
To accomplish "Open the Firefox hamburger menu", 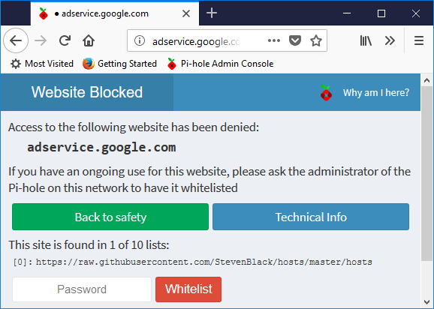I will click(419, 41).
